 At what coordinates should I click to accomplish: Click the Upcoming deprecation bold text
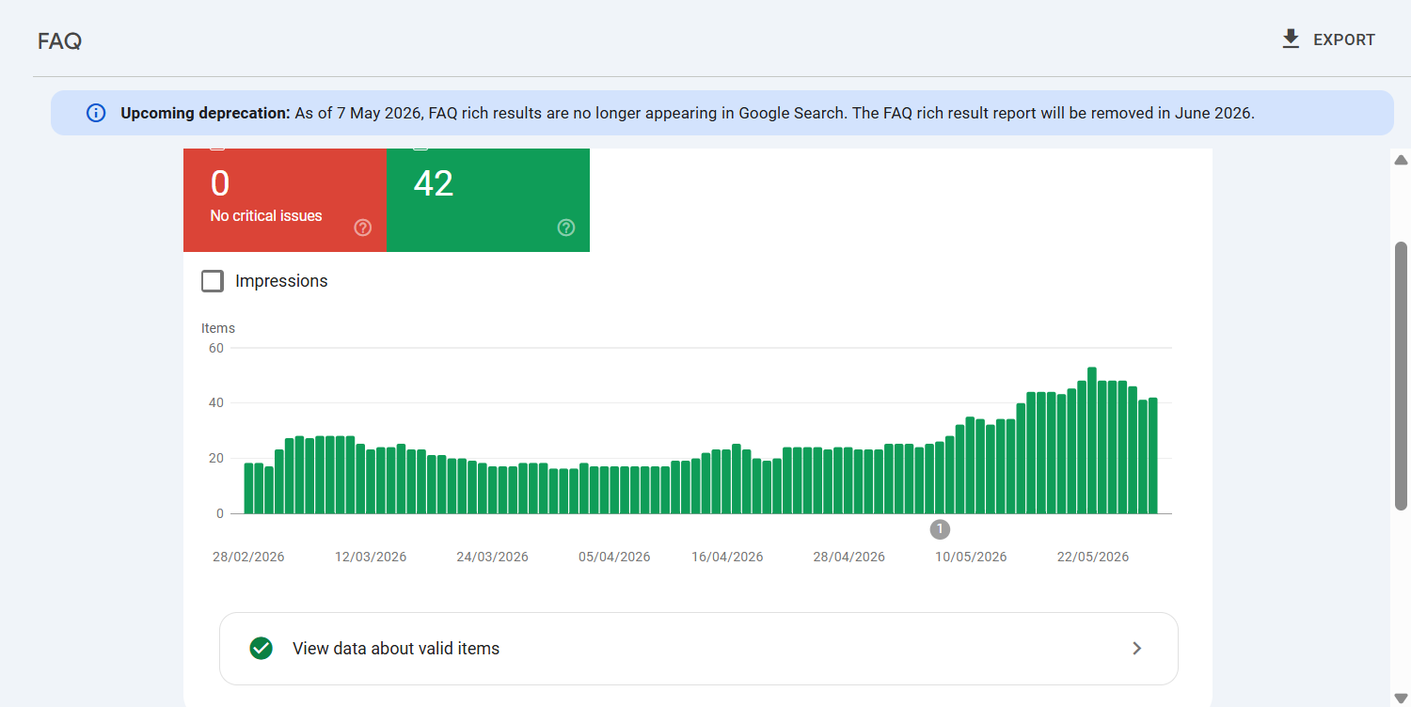pos(205,113)
